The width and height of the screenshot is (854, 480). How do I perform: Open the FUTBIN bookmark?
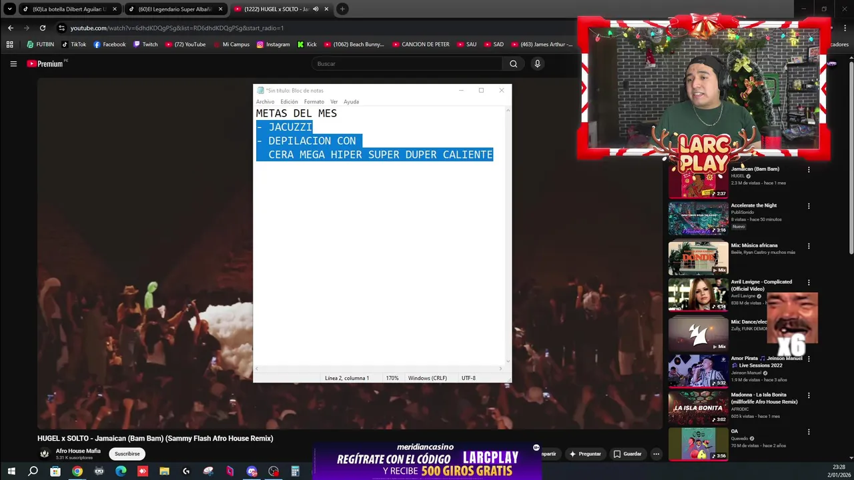[41, 45]
